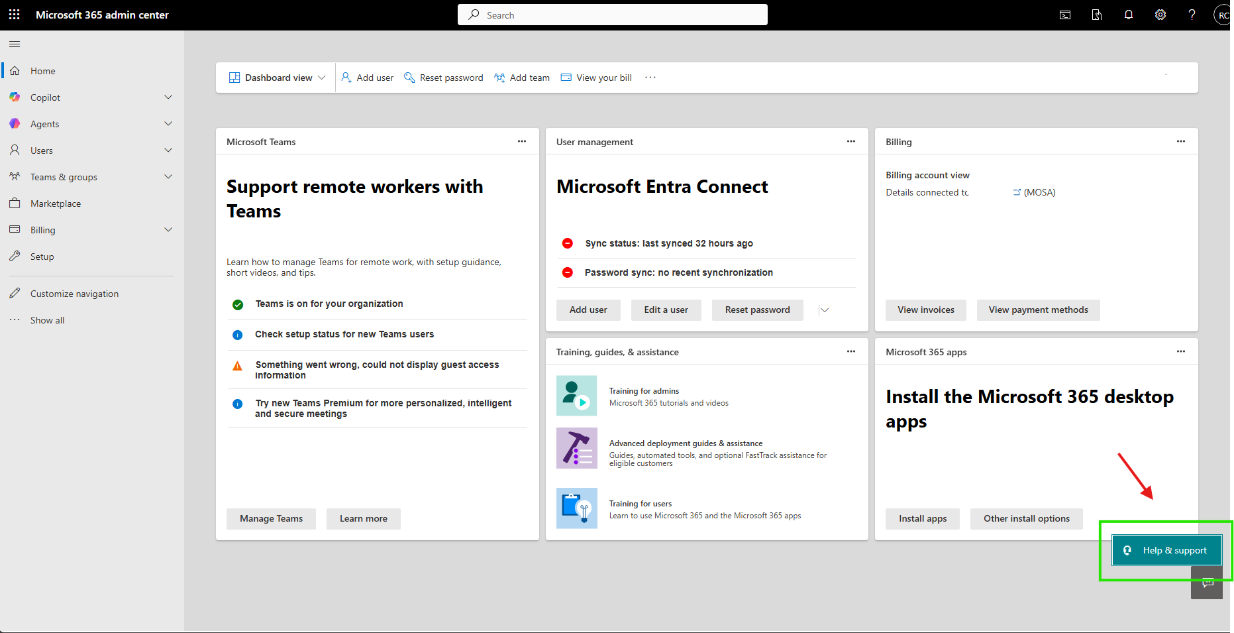Click Learn more on the Teams card

[364, 519]
